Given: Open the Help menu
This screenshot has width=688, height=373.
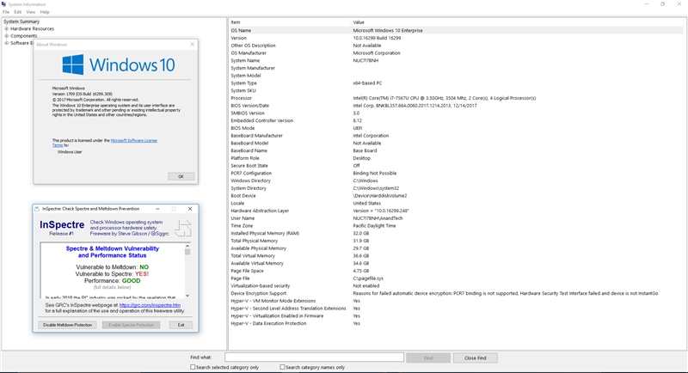Looking at the screenshot, I should pyautogui.click(x=45, y=12).
